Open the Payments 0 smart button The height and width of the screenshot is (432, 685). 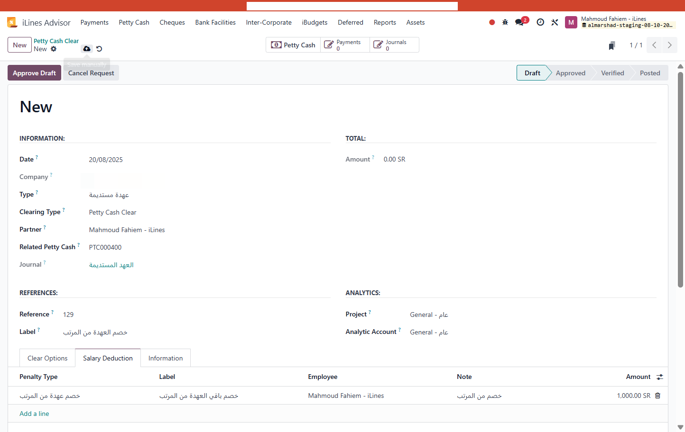click(345, 45)
